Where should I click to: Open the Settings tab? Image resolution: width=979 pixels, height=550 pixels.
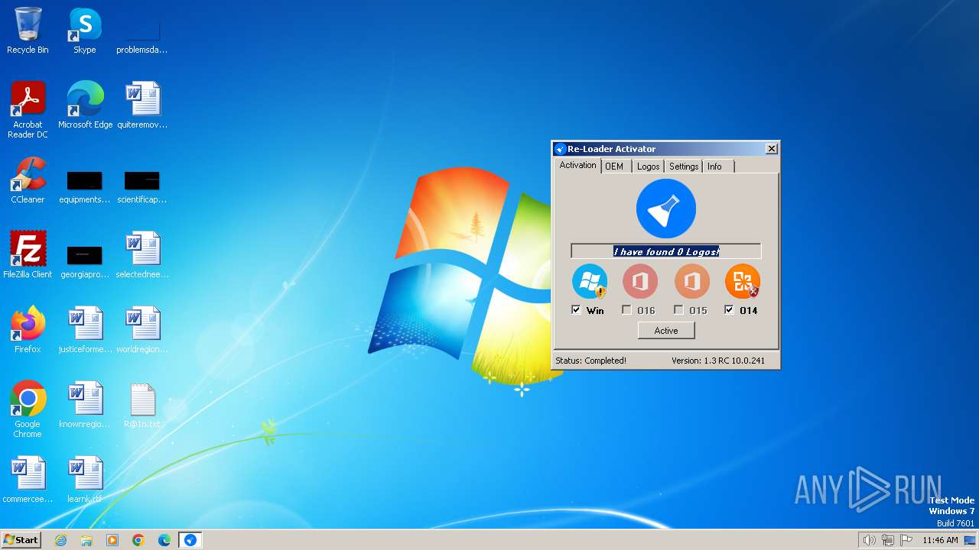click(x=684, y=167)
